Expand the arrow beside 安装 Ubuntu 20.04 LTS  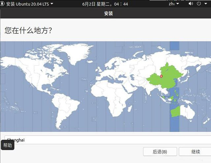[52, 4]
